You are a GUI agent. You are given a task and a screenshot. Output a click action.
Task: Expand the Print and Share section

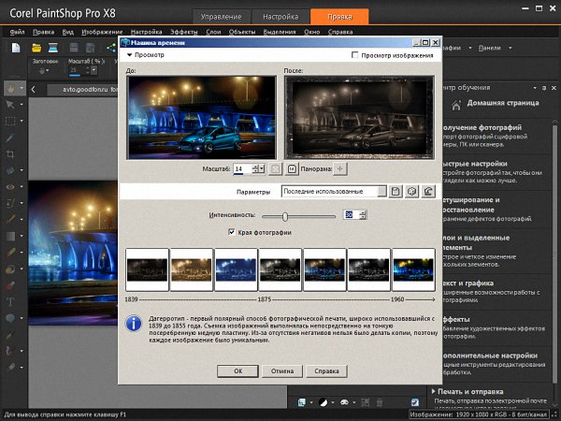coord(433,391)
